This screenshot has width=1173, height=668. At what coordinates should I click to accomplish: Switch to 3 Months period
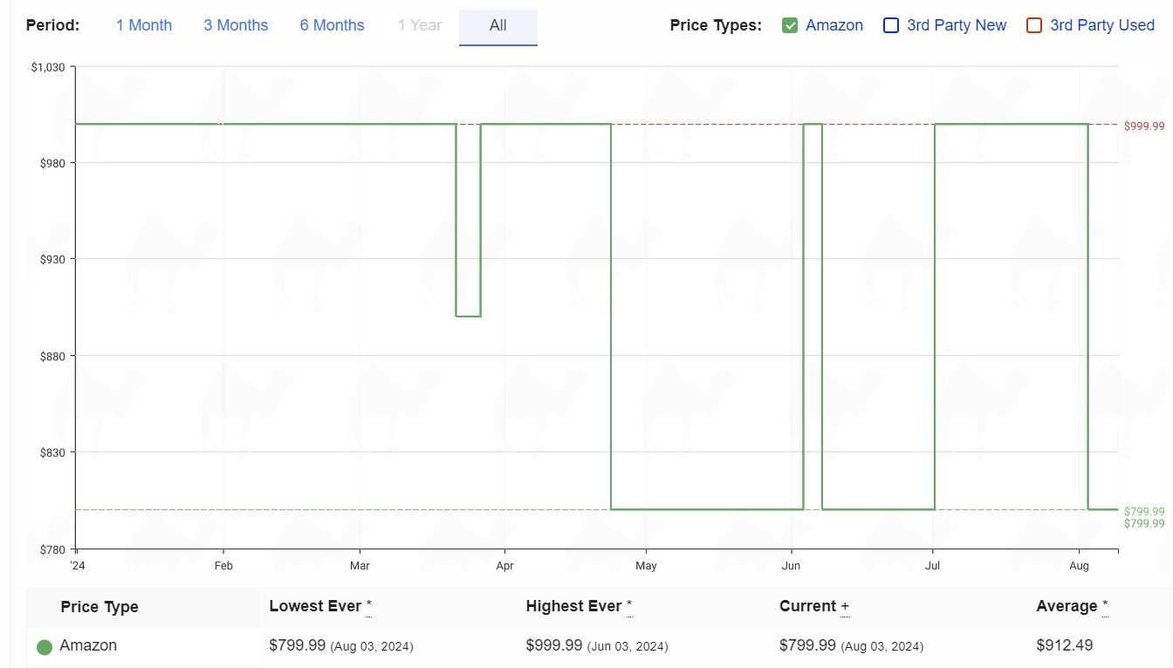click(236, 25)
